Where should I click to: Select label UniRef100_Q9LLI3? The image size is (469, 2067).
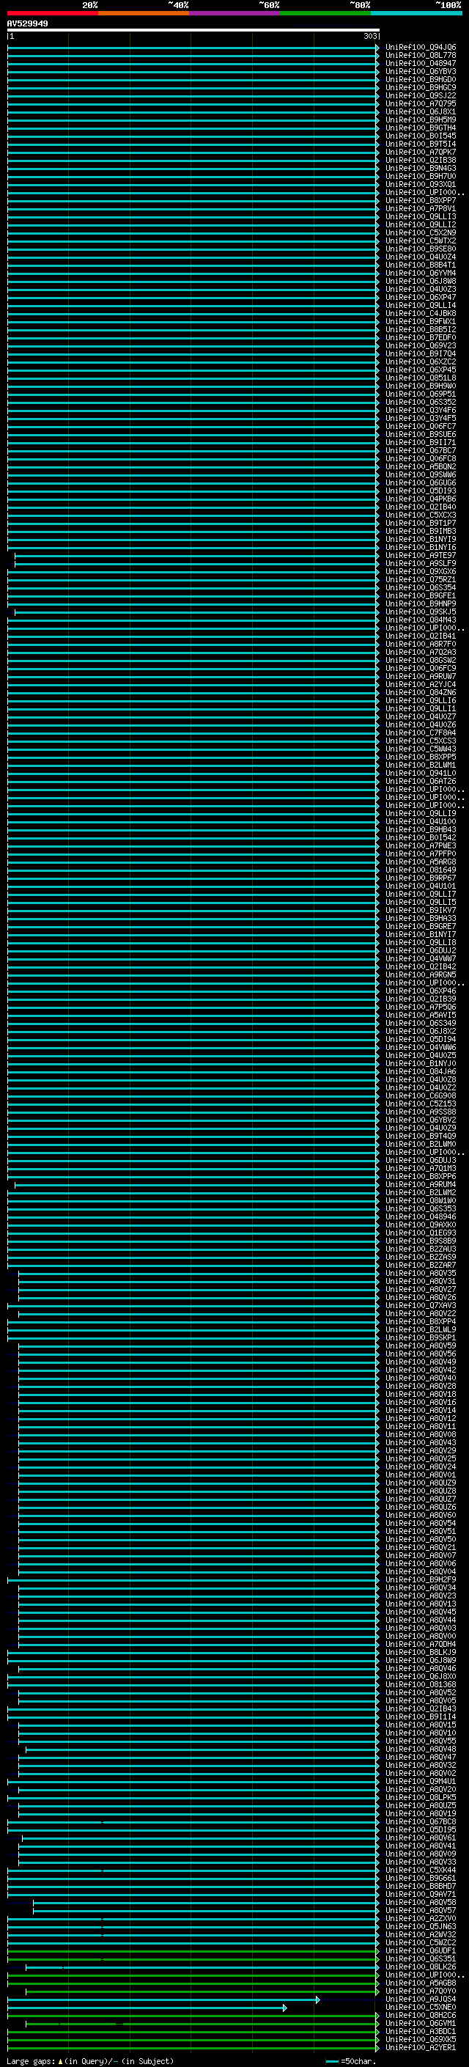coord(421,216)
